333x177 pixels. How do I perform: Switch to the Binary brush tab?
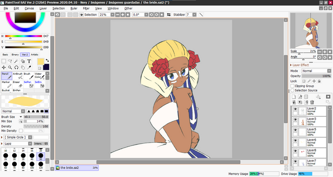(15, 55)
